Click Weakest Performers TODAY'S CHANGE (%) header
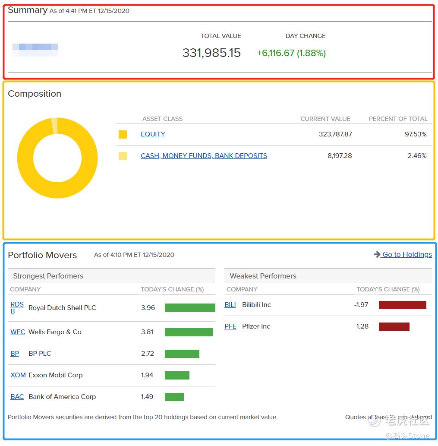 388,290
